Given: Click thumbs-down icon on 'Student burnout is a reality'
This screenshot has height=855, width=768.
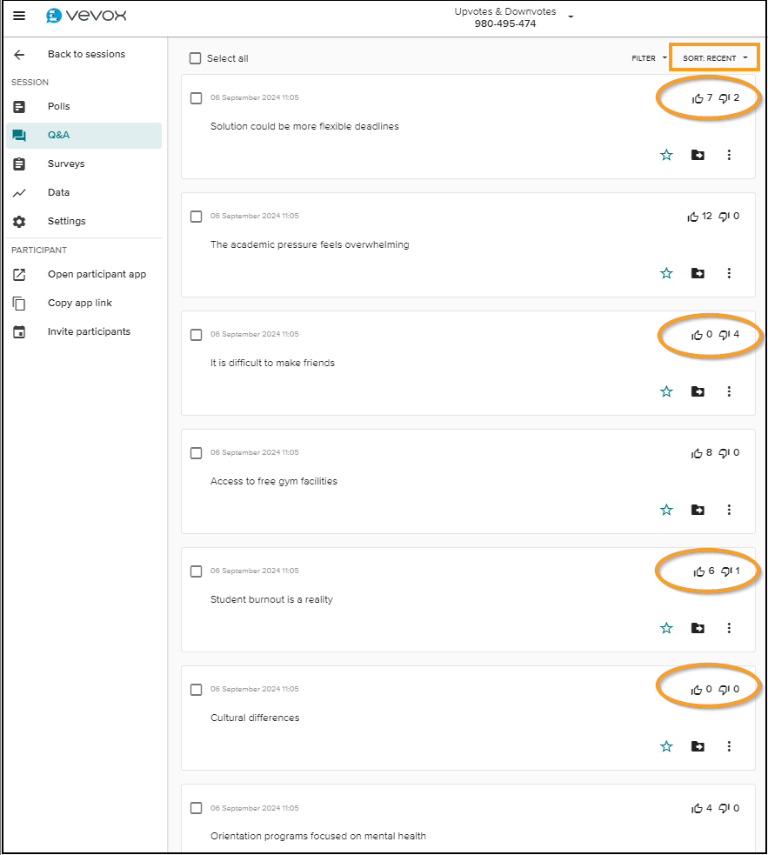Looking at the screenshot, I should click(726, 571).
